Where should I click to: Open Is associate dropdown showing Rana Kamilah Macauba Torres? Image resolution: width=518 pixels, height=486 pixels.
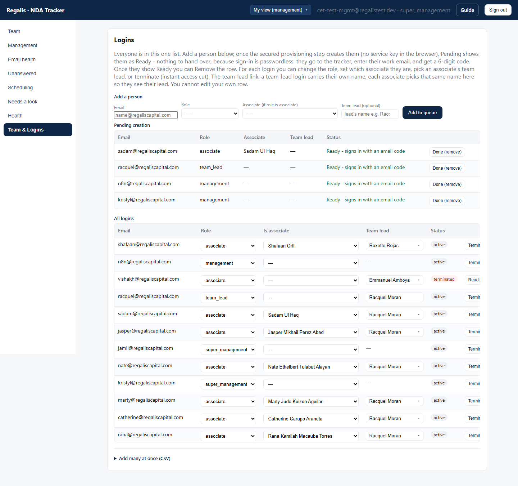pos(311,436)
